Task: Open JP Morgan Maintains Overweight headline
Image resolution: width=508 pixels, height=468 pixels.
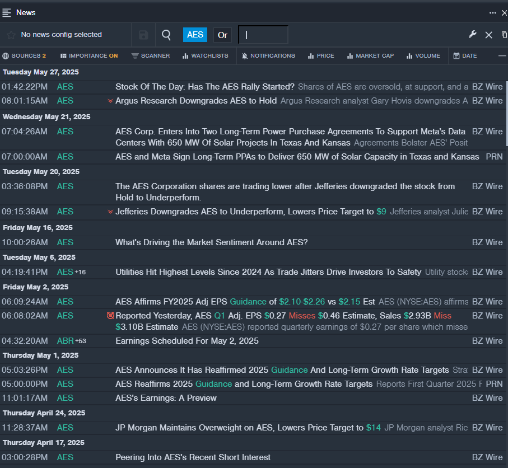Action: pyautogui.click(x=248, y=428)
